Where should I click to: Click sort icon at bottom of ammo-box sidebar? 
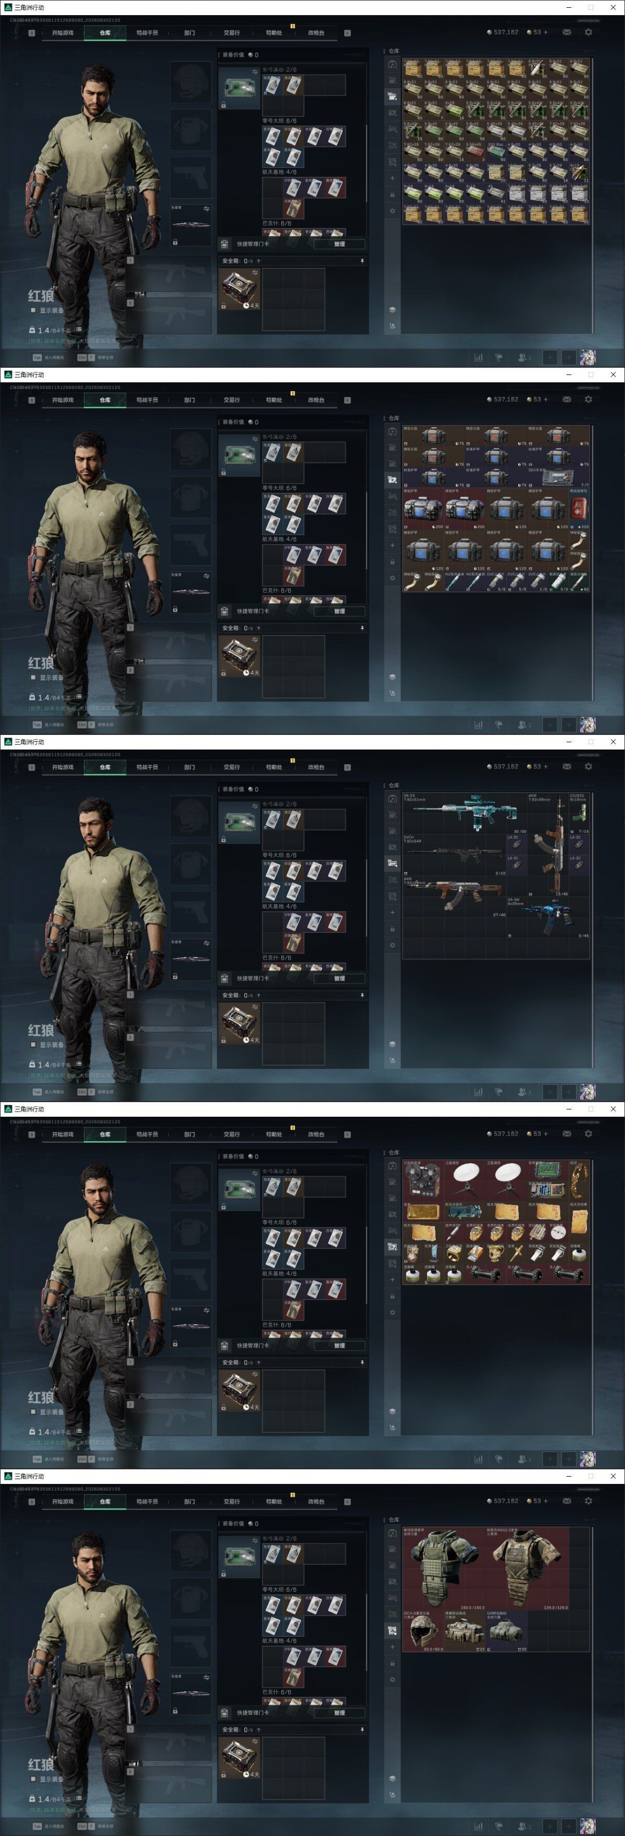pyautogui.click(x=392, y=325)
